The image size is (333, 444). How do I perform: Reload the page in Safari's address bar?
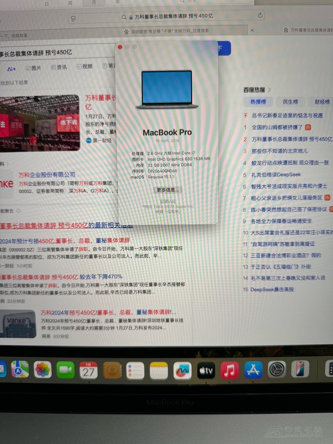tap(260, 15)
